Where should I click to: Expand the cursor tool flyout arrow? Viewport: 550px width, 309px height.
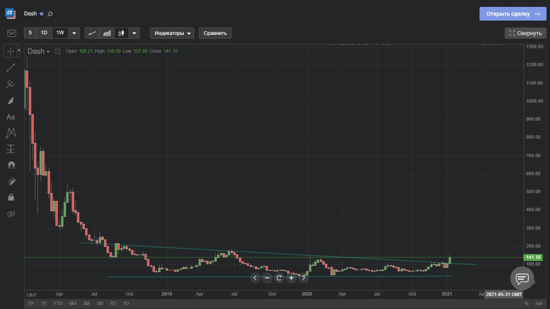click(x=19, y=51)
